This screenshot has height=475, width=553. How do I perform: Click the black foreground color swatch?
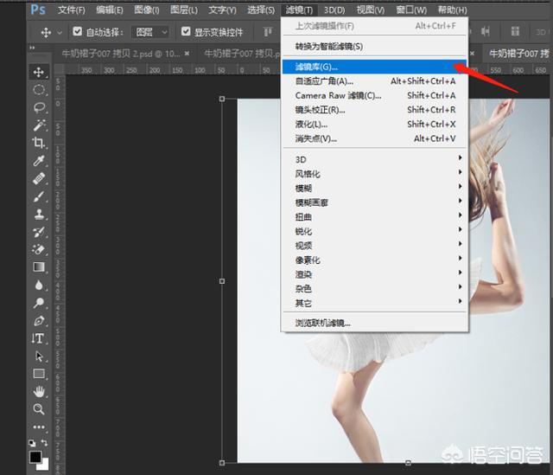point(35,457)
